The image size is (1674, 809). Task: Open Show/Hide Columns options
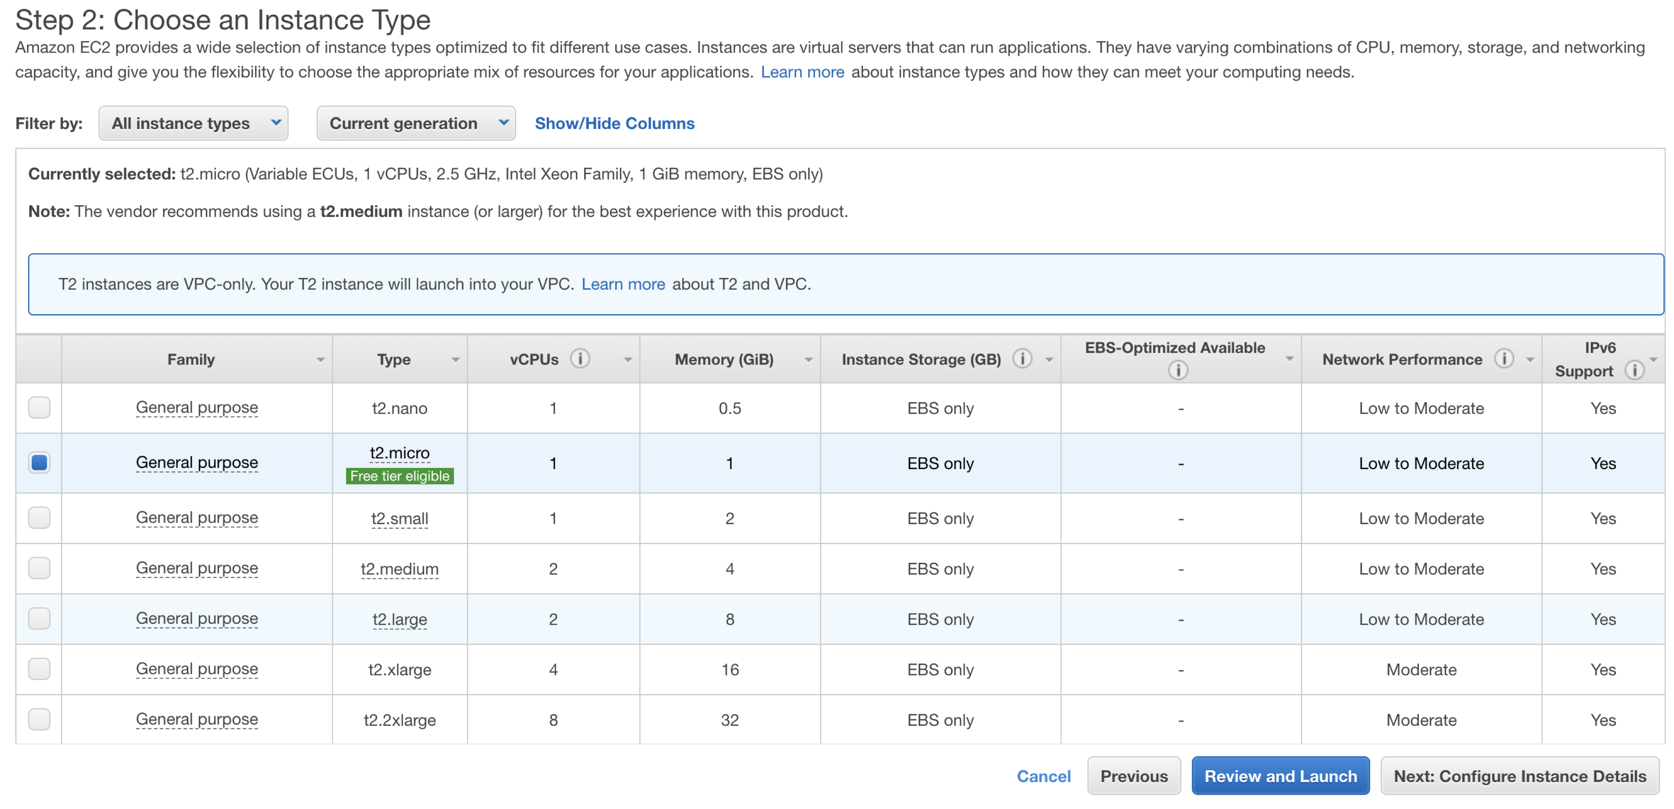[614, 123]
